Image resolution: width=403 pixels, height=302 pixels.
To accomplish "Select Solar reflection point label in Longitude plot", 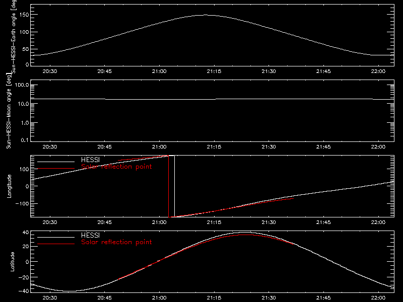I will 116,167.
